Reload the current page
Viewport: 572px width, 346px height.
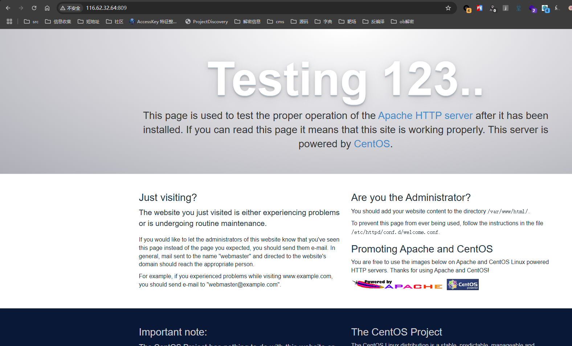click(x=34, y=8)
